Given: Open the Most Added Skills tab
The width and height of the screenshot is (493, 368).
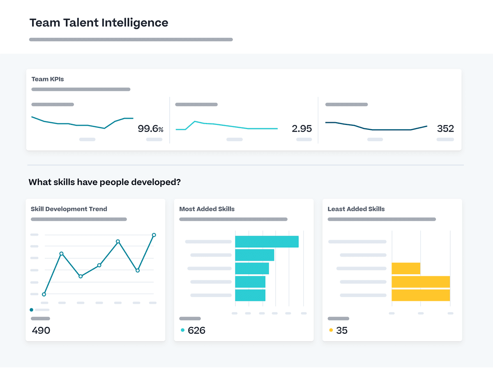Looking at the screenshot, I should (207, 209).
